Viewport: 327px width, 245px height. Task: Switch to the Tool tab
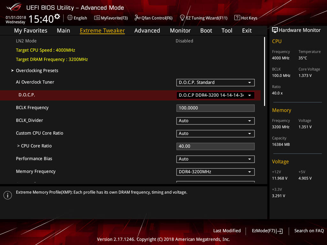coord(227,31)
